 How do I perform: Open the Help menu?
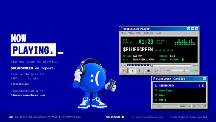(159, 33)
